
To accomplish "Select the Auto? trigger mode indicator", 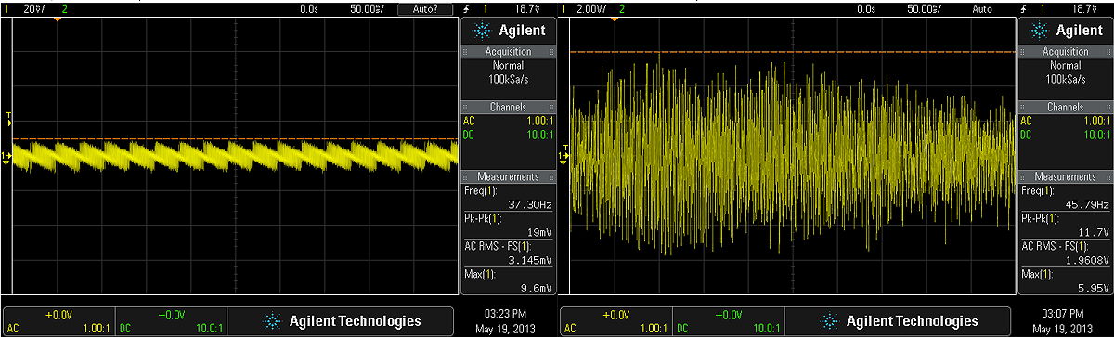I will point(426,8).
